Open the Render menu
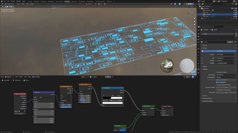This screenshot has width=238, height=133. click(x=13, y=1)
